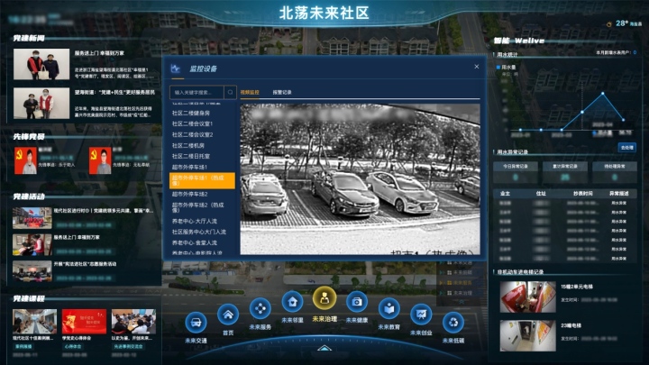Screen dimensions: 649x365
Task: Open the 未来交通 car icon
Action: tap(196, 322)
